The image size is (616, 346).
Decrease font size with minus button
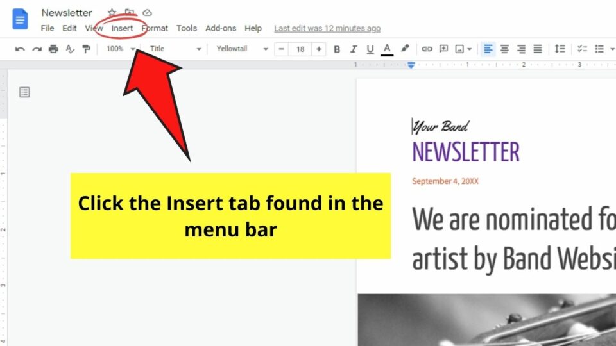click(281, 49)
